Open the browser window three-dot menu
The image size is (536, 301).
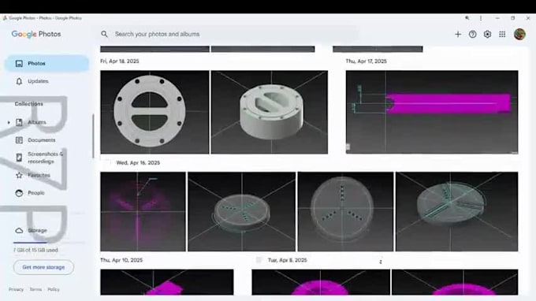pos(481,18)
